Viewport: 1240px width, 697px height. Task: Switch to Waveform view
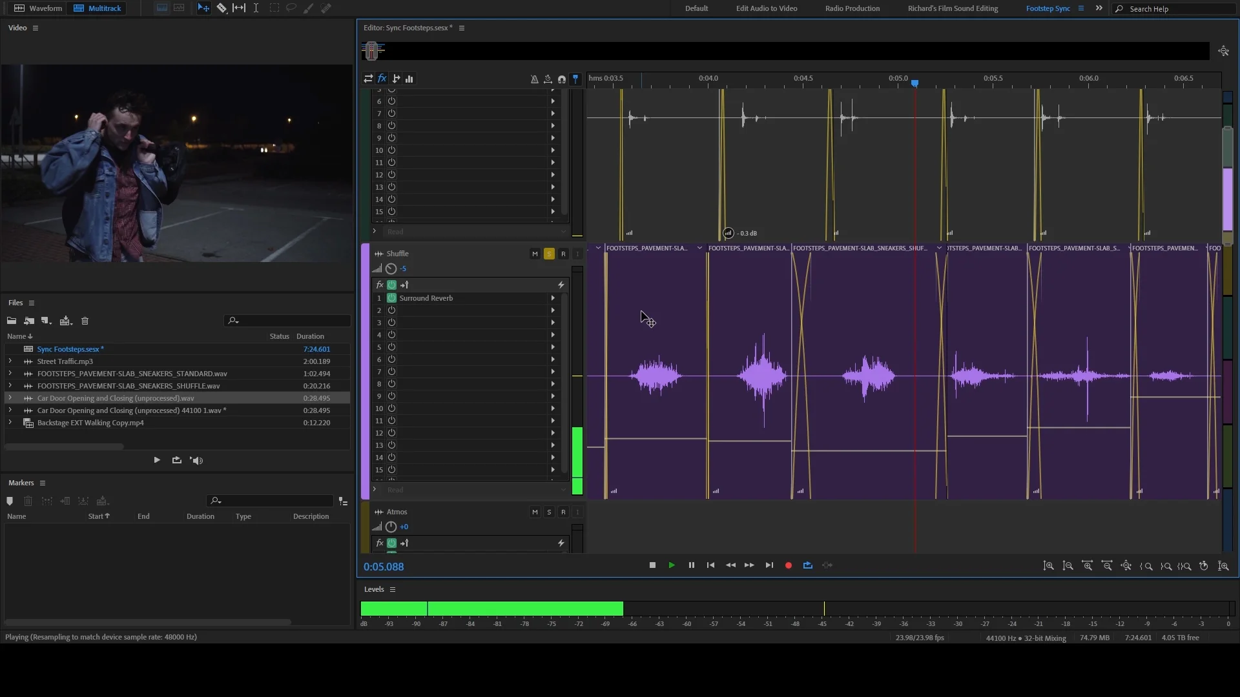(37, 8)
